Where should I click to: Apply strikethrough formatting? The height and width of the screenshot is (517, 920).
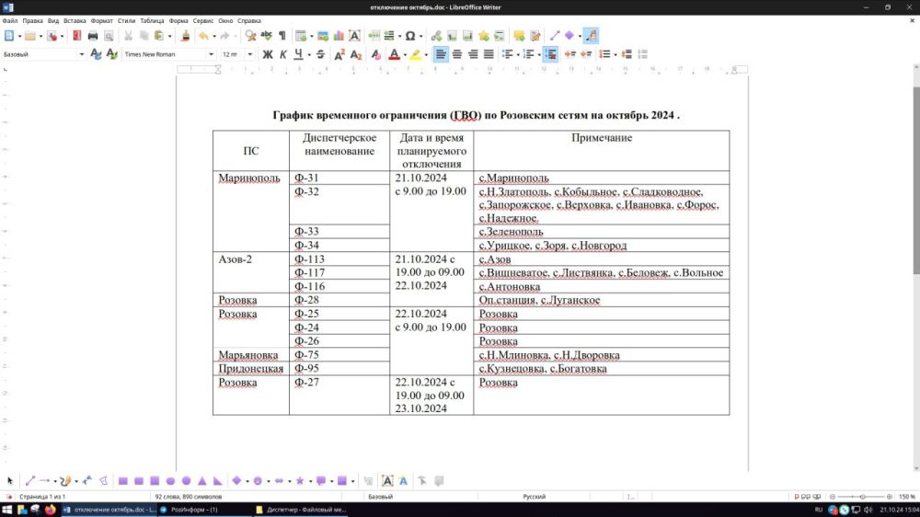pos(320,54)
